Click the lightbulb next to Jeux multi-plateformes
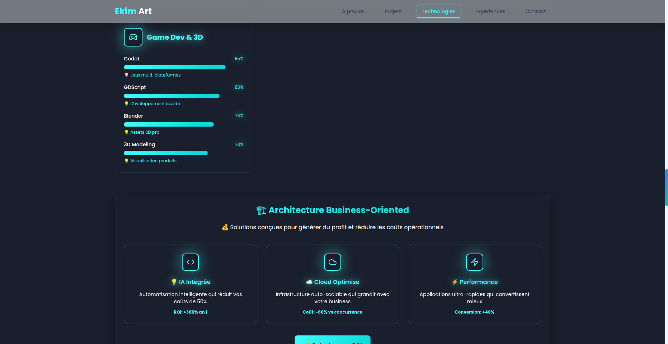Image resolution: width=668 pixels, height=344 pixels. tap(126, 75)
